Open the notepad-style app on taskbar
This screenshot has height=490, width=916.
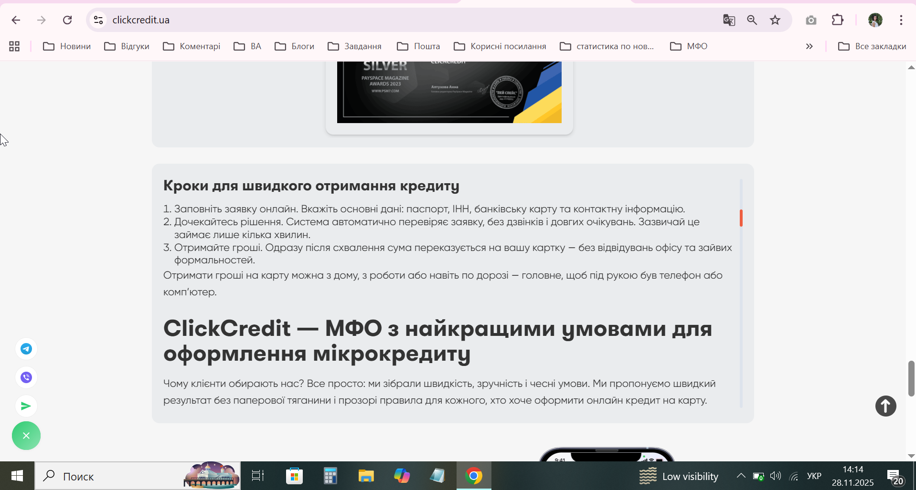point(437,476)
